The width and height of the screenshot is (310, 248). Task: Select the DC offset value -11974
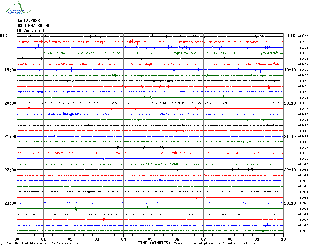303,209
